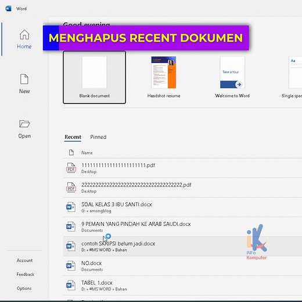Click the 'G: » amongblog' location path
The image size is (302, 302).
pyautogui.click(x=96, y=211)
